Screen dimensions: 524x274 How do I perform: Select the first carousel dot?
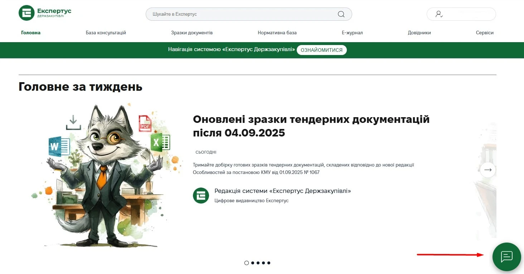[246, 263]
